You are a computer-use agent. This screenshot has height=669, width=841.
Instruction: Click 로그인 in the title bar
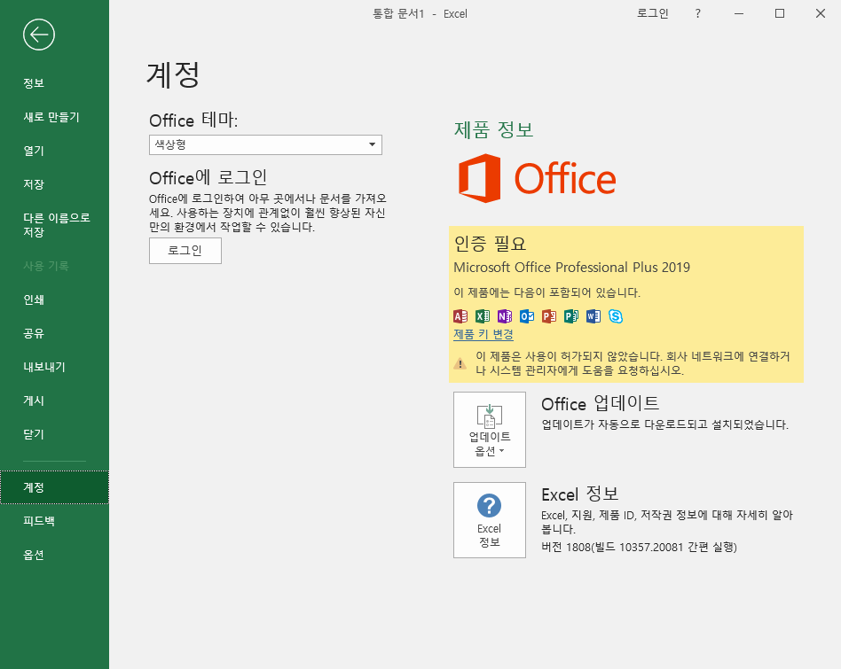click(x=652, y=14)
